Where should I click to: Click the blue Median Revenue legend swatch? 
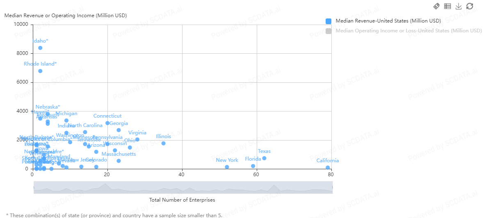coord(328,21)
